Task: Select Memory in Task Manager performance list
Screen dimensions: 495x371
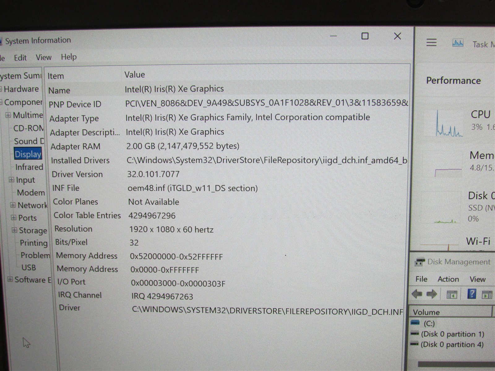Action: tap(458, 164)
